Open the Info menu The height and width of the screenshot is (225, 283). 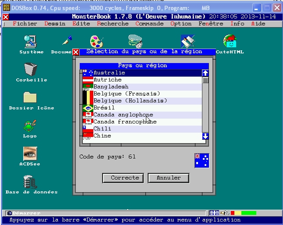coord(237,24)
